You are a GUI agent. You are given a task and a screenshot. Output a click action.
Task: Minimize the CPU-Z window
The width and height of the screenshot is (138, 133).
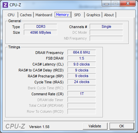click(107, 4)
